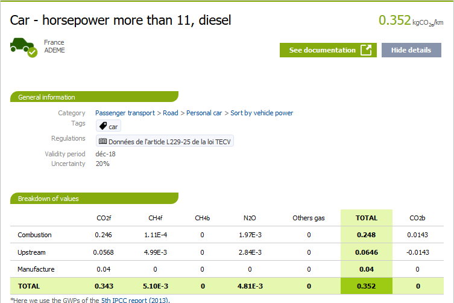Select the Upstream row label
Image resolution: width=454 pixels, height=303 pixels.
point(31,252)
